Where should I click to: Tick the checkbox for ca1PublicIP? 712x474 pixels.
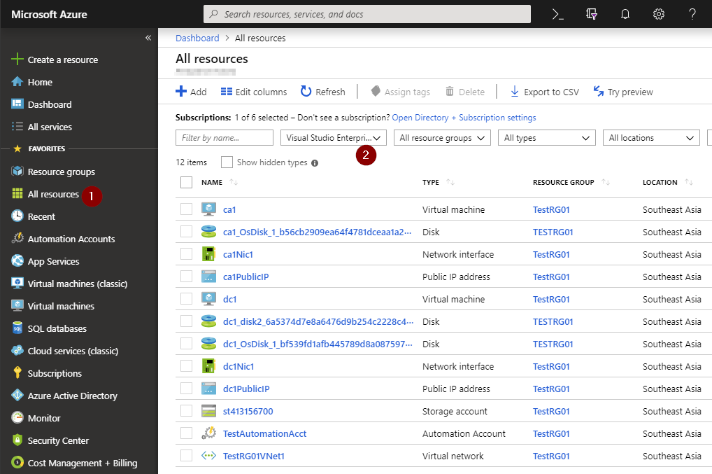(x=186, y=277)
